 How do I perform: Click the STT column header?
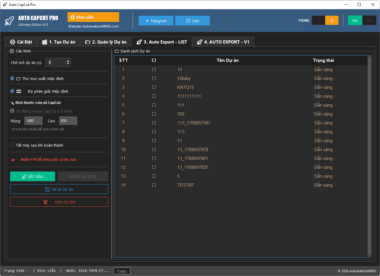point(124,60)
